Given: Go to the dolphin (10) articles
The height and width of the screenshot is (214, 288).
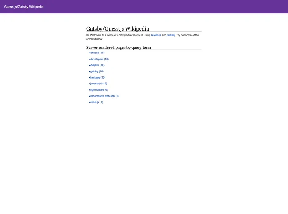Looking at the screenshot, I should click(97, 65).
